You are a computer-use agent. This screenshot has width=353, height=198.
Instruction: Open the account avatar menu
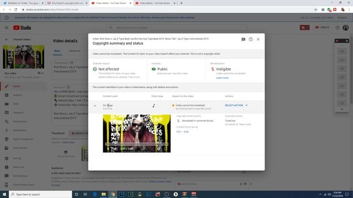pyautogui.click(x=346, y=28)
